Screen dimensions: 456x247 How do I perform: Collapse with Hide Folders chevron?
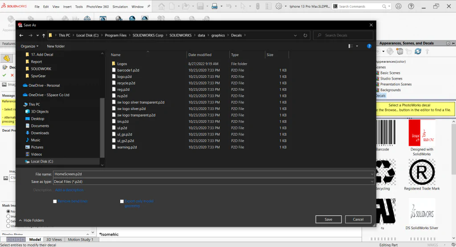[20, 220]
